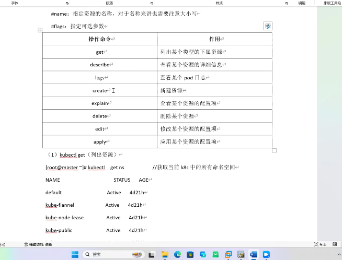
Task: Click the 'create' table cell
Action: coord(100,90)
